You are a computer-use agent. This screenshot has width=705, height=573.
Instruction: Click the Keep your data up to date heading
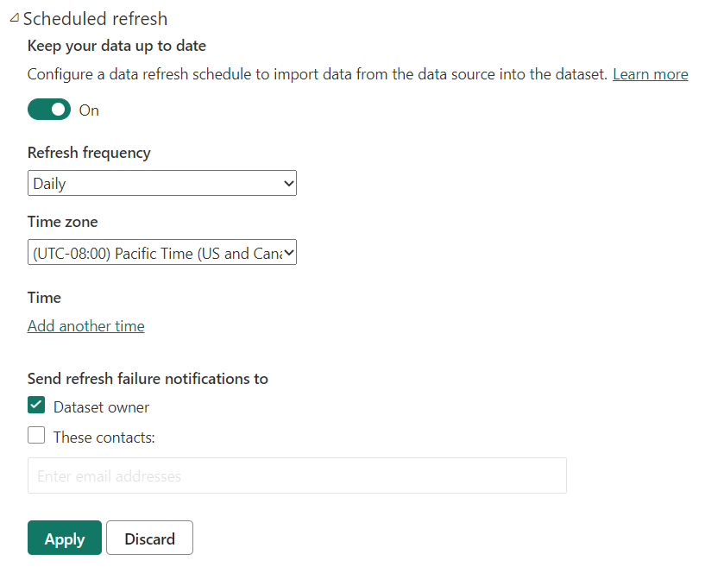pyautogui.click(x=116, y=46)
